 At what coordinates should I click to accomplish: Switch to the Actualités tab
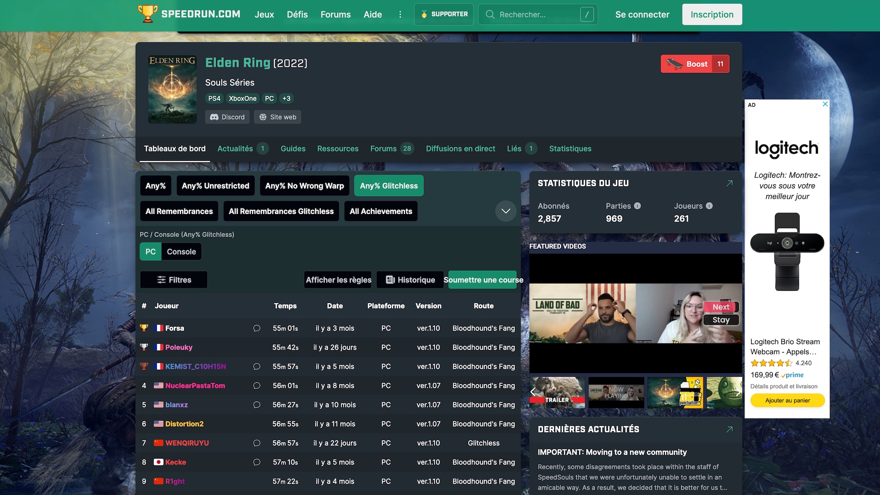242,148
